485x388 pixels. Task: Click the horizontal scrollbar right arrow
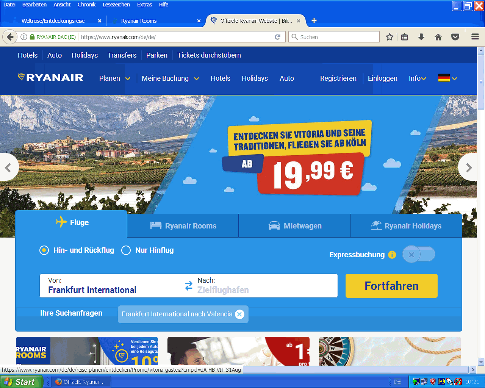coord(472,369)
